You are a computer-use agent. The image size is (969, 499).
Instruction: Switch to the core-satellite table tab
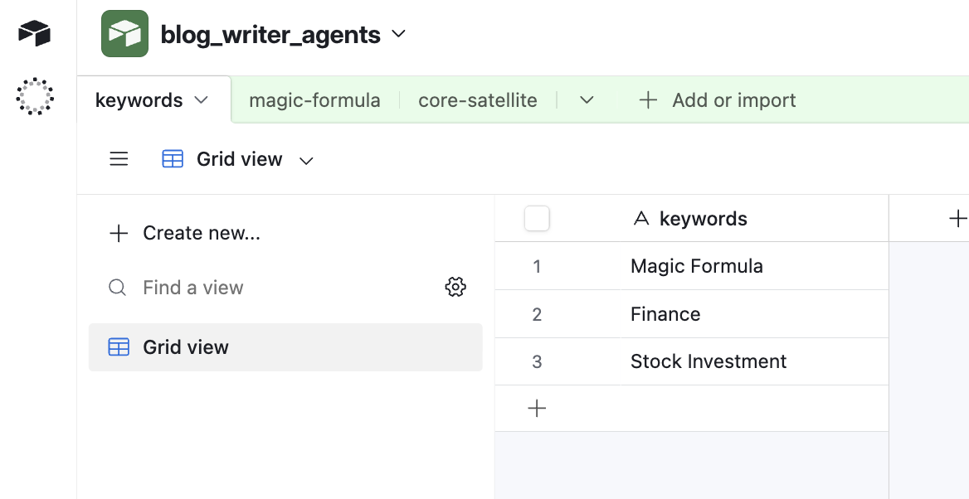(x=477, y=100)
